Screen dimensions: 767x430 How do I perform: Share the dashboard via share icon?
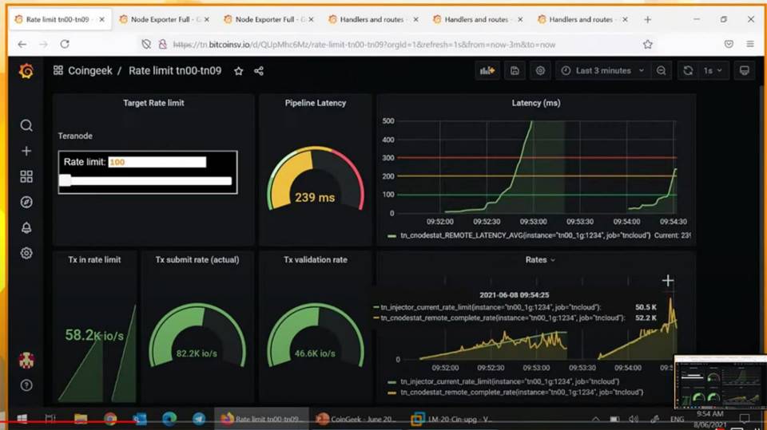259,71
